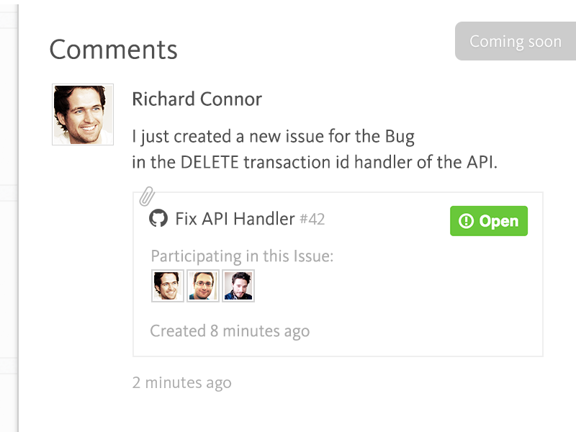Viewport: 576px width, 432px height.
Task: Click the 2 minutes ago timestamp
Action: [x=182, y=383]
